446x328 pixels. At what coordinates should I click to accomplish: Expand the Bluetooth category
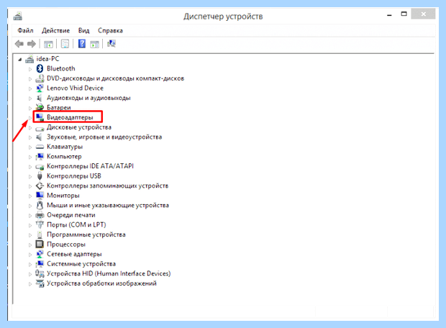[30, 69]
